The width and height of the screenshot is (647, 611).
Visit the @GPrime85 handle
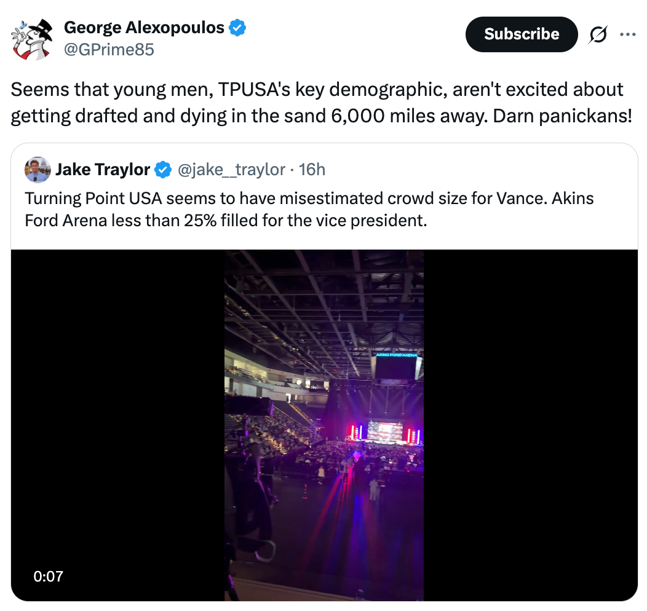(109, 49)
